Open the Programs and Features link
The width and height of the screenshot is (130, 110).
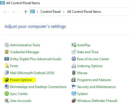click(x=94, y=80)
